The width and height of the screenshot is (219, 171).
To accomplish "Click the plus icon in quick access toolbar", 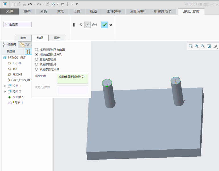I will click(x=68, y=4).
